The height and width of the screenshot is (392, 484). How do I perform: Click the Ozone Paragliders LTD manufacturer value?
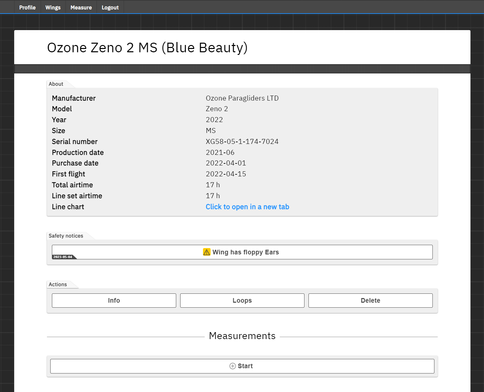242,98
